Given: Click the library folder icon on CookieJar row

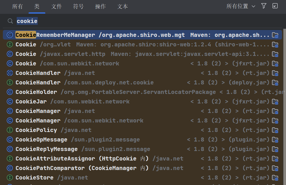Looking at the screenshot, I should click(275, 101).
